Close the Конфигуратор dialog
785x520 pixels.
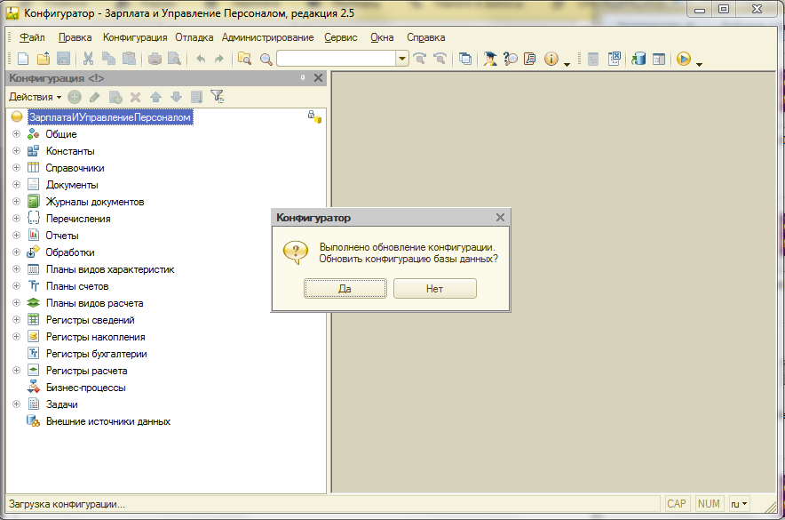(500, 218)
